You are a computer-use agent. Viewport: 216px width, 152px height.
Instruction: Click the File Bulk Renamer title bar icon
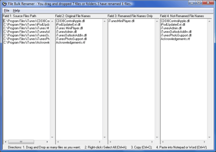4,4
